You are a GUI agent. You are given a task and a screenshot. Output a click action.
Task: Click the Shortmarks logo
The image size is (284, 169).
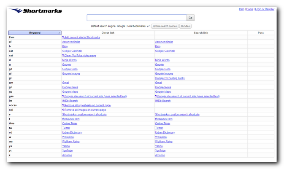35,11
